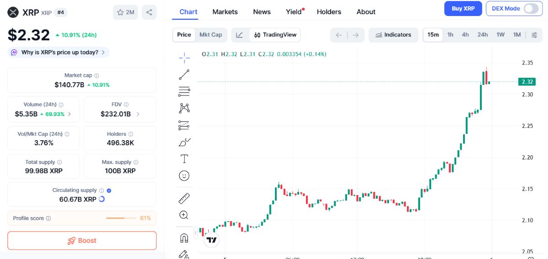Select the XABCD pattern tool
This screenshot has height=259, width=548.
coord(184,108)
